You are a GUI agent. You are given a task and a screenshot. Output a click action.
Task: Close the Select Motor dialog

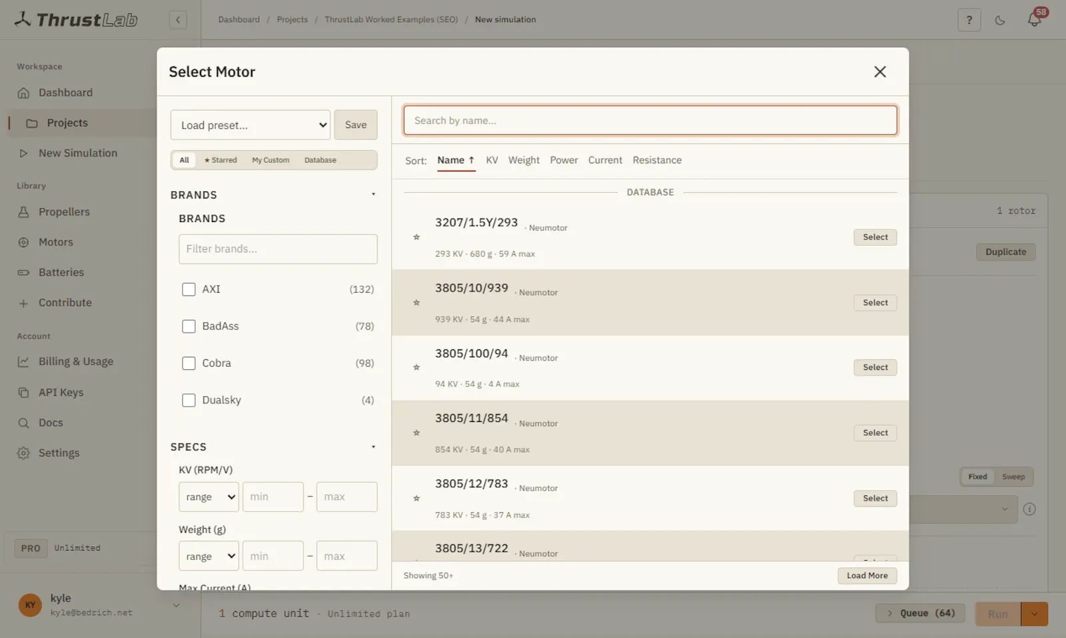[880, 71]
